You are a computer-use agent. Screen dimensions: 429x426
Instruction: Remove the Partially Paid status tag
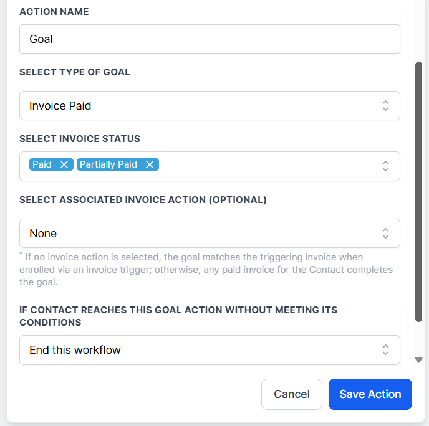[x=150, y=164]
